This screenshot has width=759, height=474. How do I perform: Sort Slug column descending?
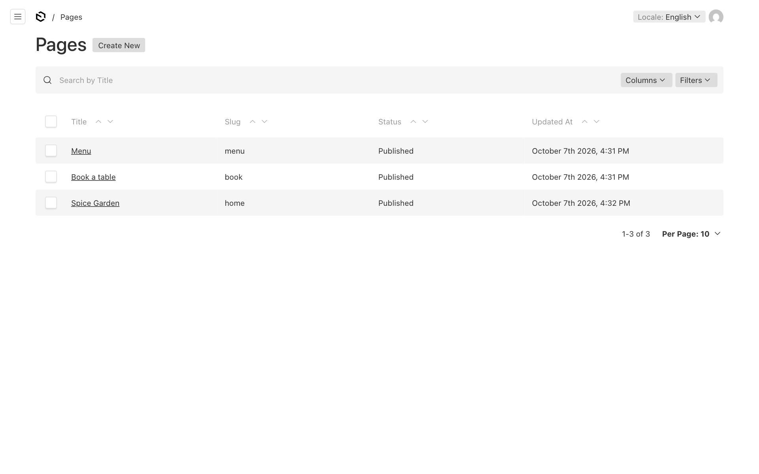click(x=264, y=122)
